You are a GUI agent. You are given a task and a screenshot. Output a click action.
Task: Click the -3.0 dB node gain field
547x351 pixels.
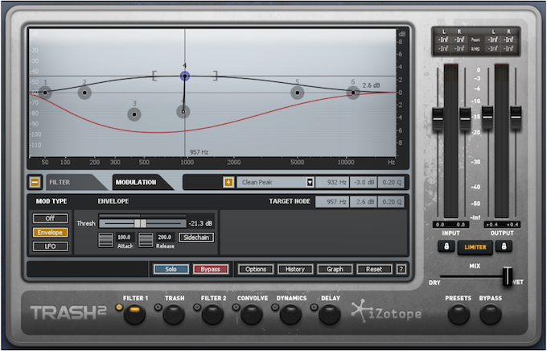364,182
